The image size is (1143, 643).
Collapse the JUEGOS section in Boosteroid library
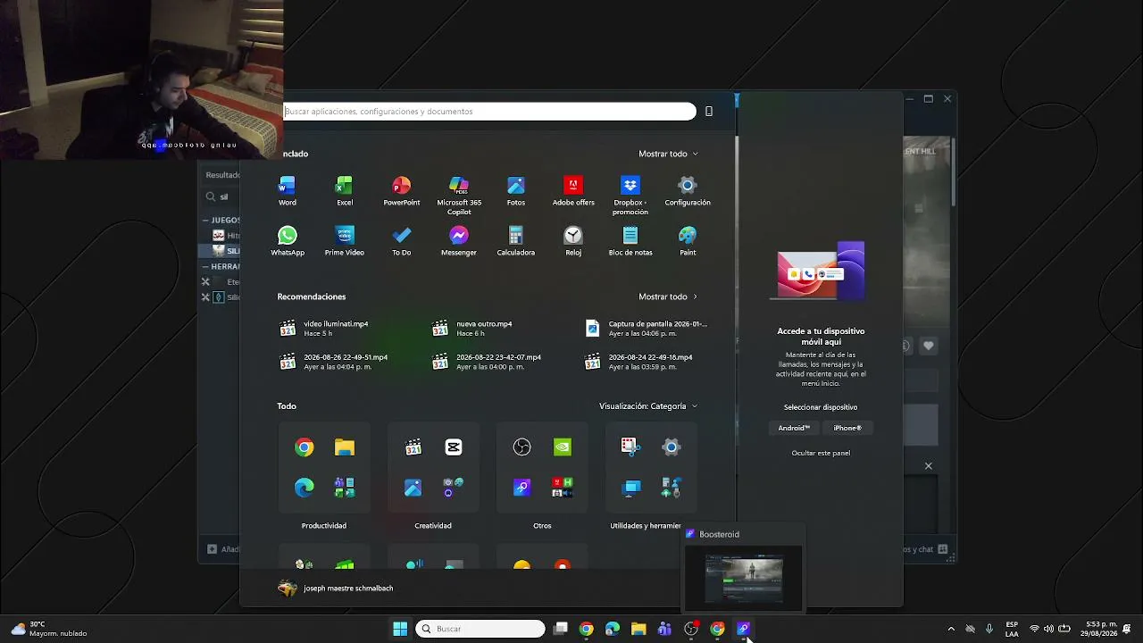[x=205, y=220]
